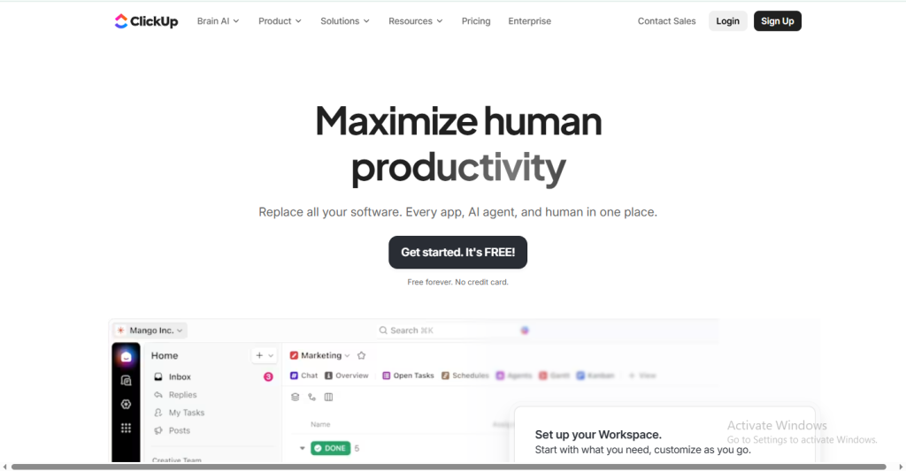Open the home icon in app sidebar
Viewport: 906px width, 471px height.
[126, 356]
